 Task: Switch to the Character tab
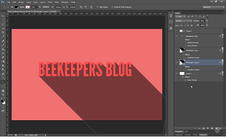tap(203, 134)
